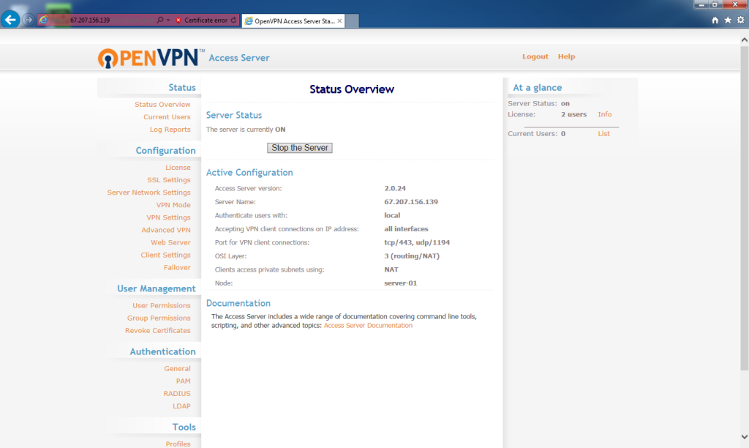Open PAM authentication settings

coord(183,381)
